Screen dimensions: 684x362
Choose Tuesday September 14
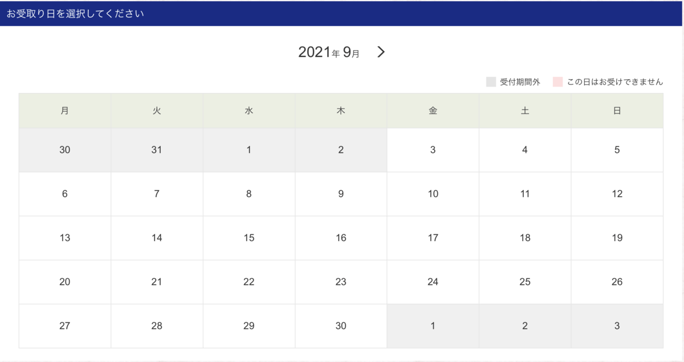157,238
